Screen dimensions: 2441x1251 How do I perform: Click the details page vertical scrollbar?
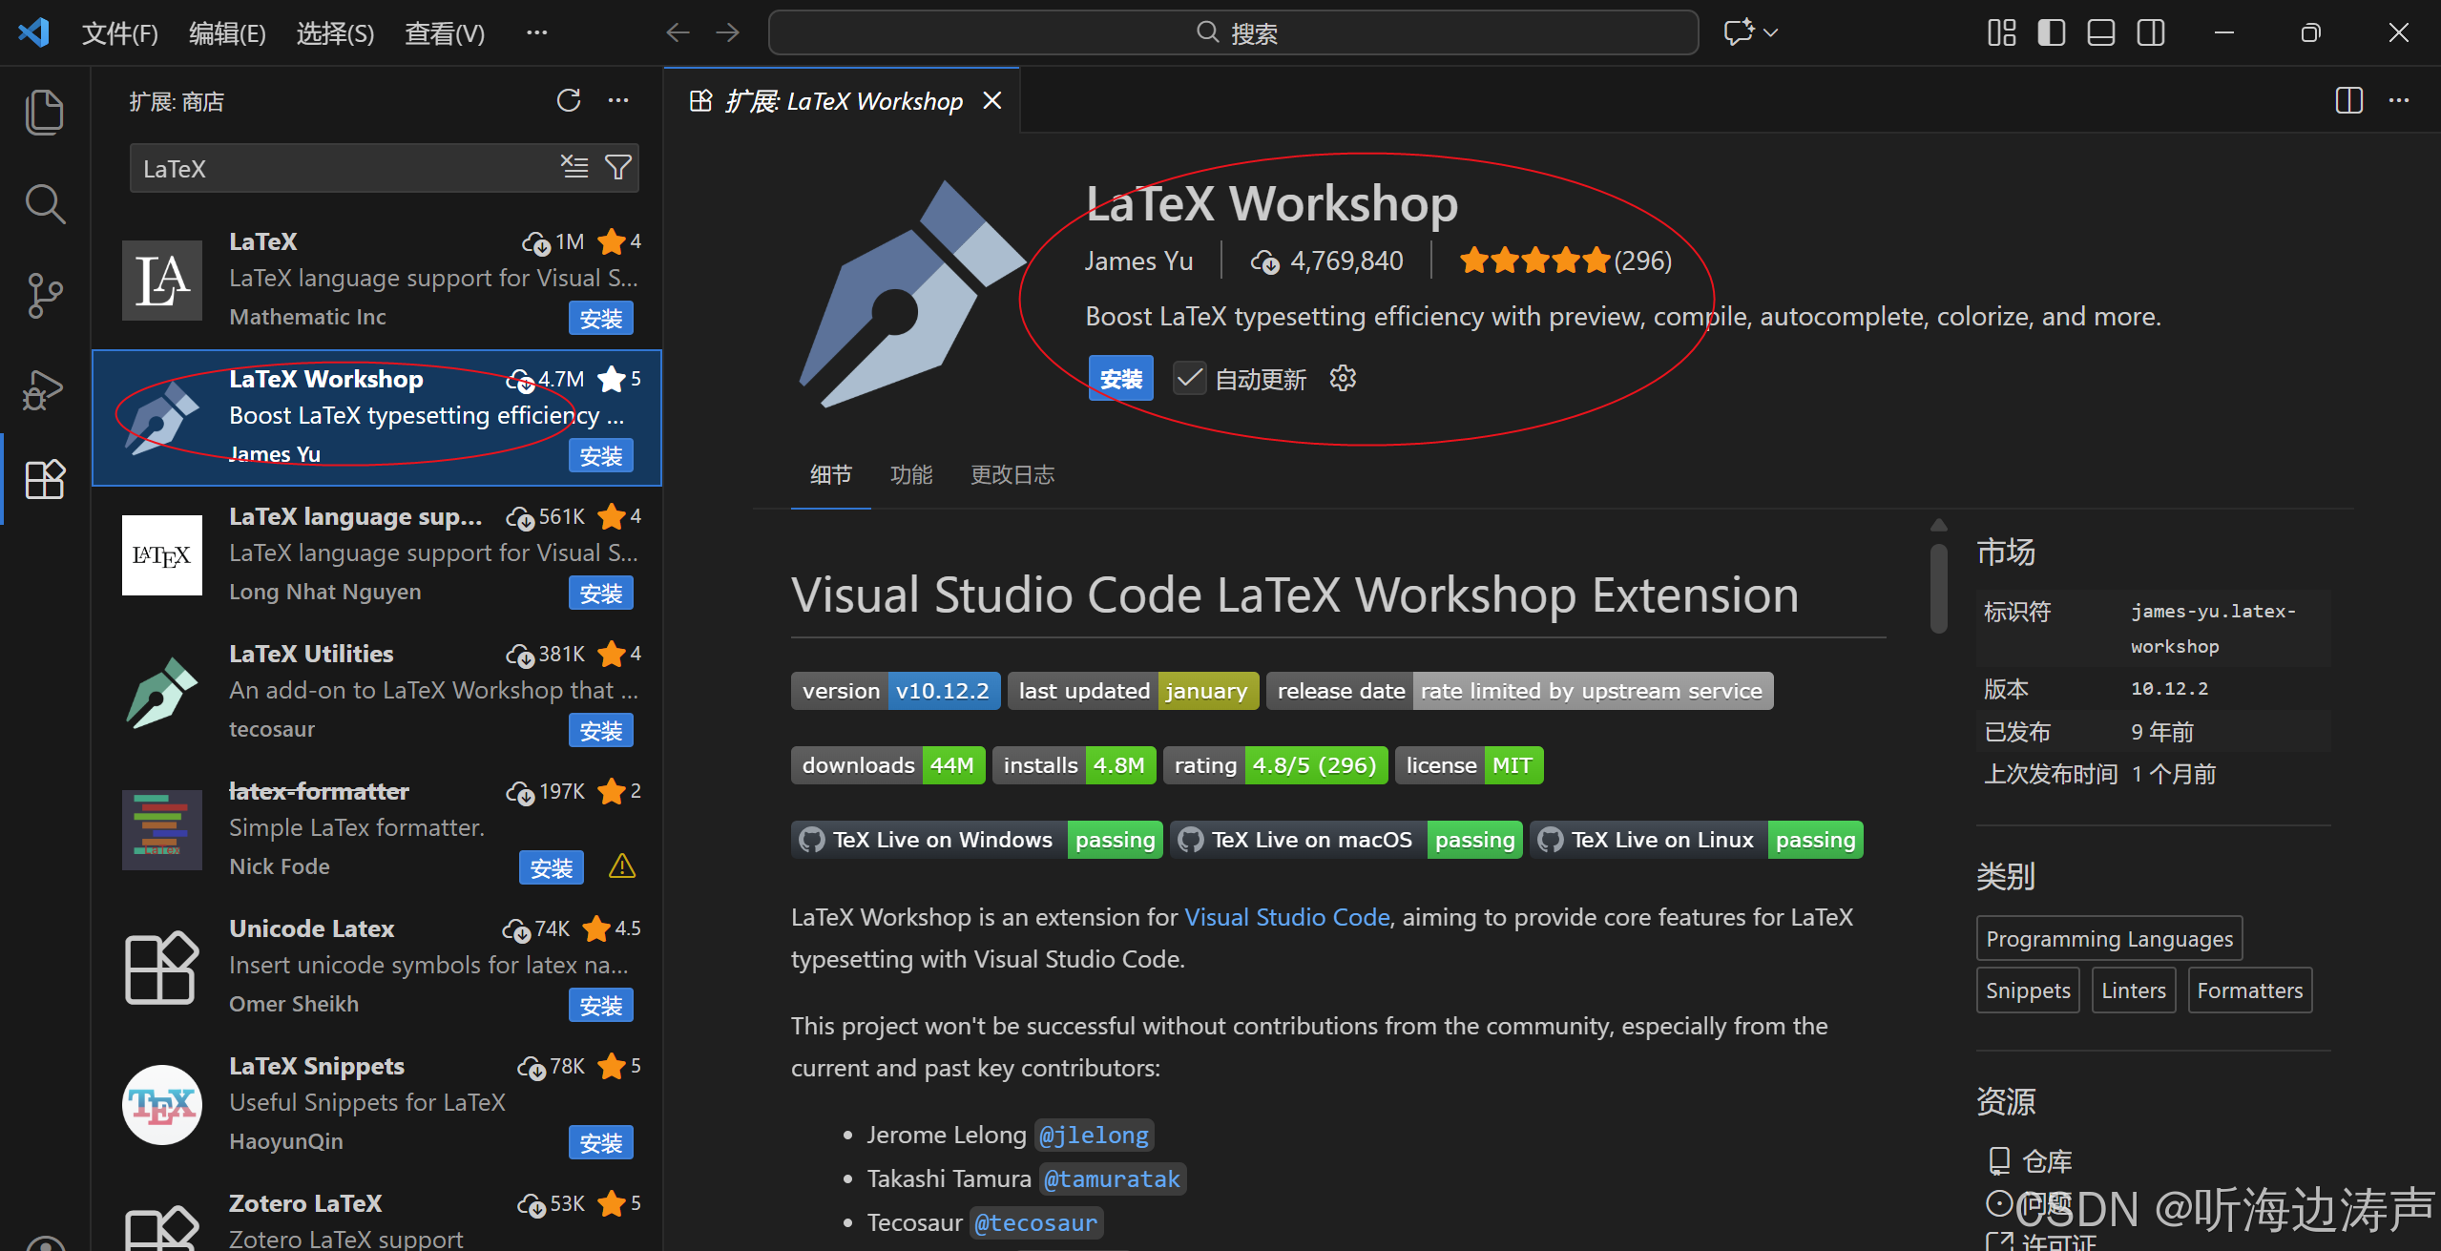(1938, 588)
